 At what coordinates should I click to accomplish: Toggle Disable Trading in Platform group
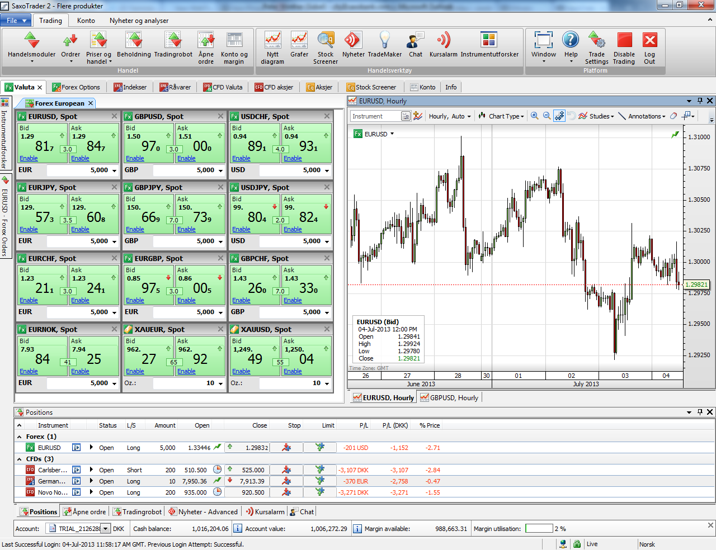pos(624,47)
